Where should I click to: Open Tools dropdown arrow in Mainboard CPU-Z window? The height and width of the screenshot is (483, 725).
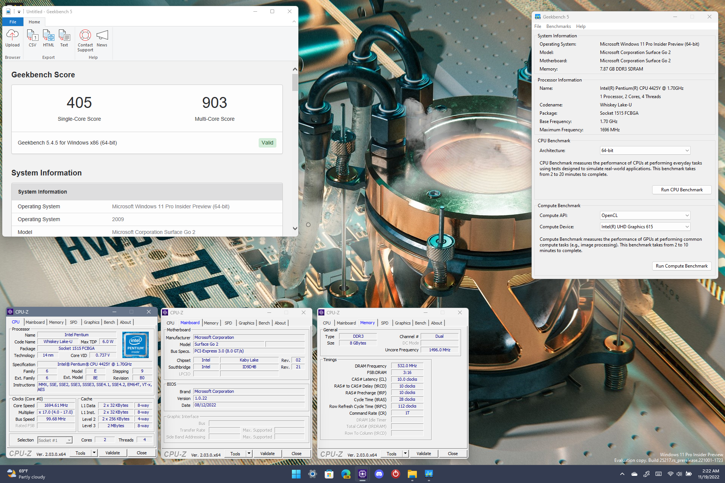click(x=249, y=454)
